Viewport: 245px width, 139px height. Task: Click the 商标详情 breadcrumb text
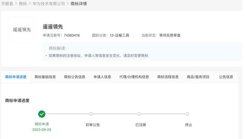79,4
